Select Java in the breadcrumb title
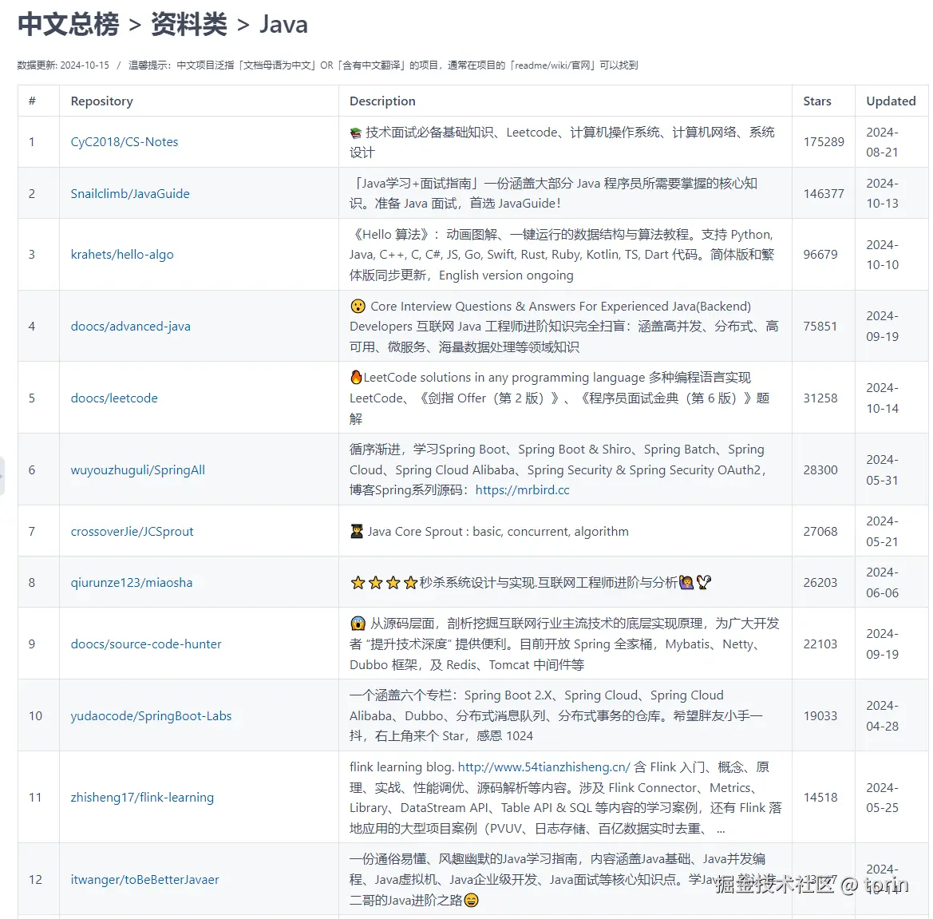Viewport: 933px width, 919px height. [283, 25]
